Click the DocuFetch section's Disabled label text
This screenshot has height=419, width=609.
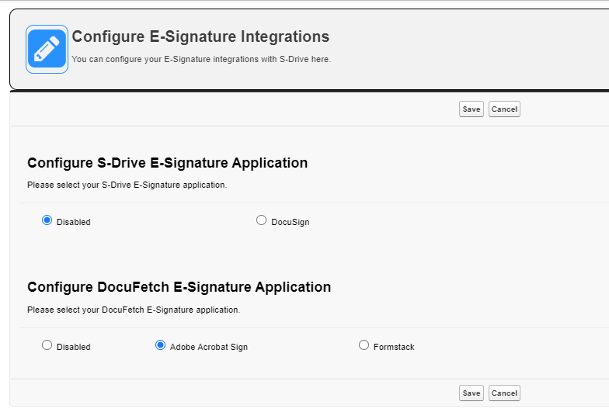point(74,347)
